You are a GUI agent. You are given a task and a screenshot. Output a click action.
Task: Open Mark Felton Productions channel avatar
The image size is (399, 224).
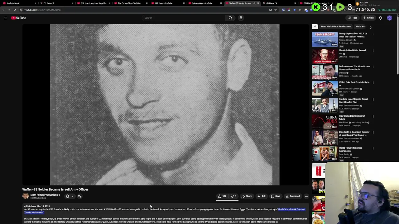[26, 196]
